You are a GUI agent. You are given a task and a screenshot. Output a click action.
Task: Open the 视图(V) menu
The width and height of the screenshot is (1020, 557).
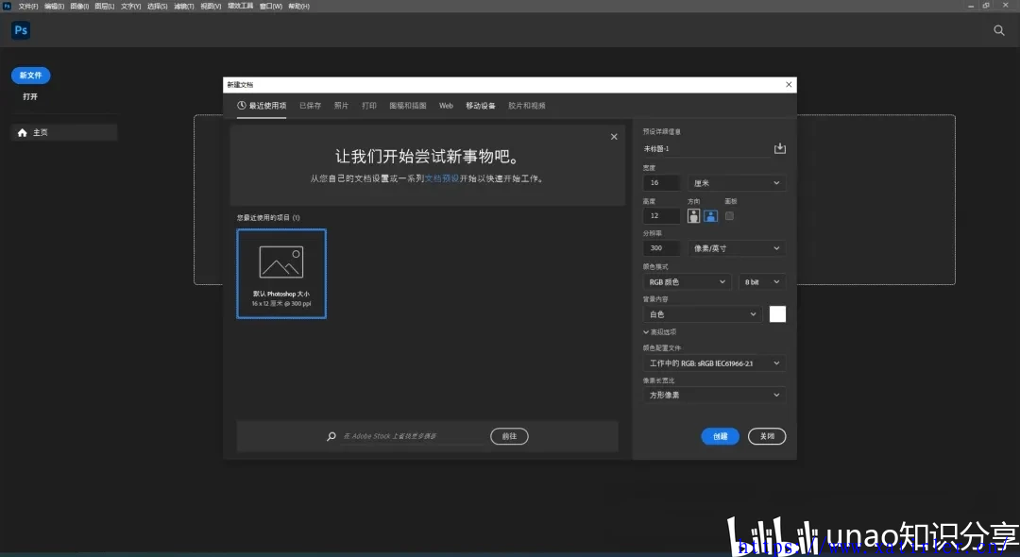211,6
